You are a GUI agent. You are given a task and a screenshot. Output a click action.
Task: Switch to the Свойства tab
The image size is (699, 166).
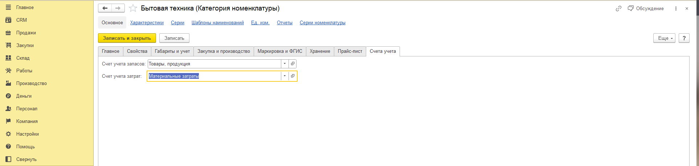(137, 51)
